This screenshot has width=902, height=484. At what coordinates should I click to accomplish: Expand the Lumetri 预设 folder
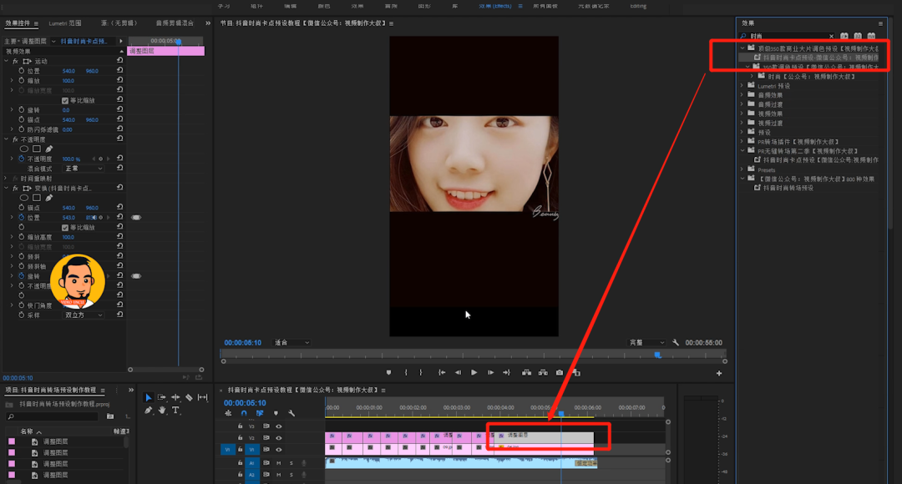[x=742, y=86]
